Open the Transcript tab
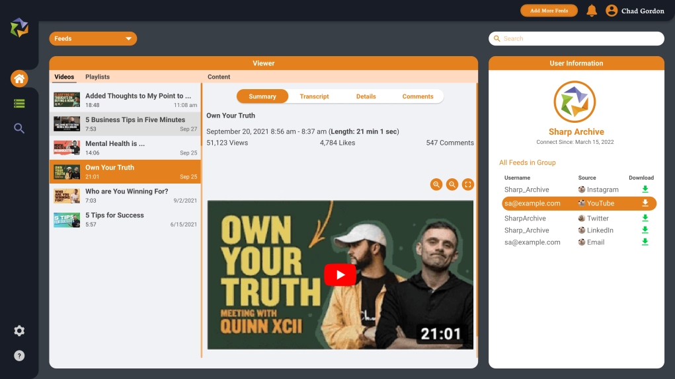This screenshot has height=379, width=675. [x=314, y=96]
